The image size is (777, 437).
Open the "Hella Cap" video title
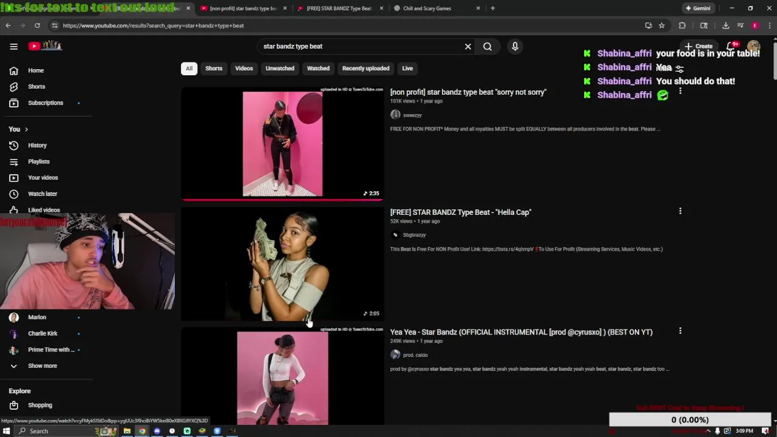[x=461, y=212]
